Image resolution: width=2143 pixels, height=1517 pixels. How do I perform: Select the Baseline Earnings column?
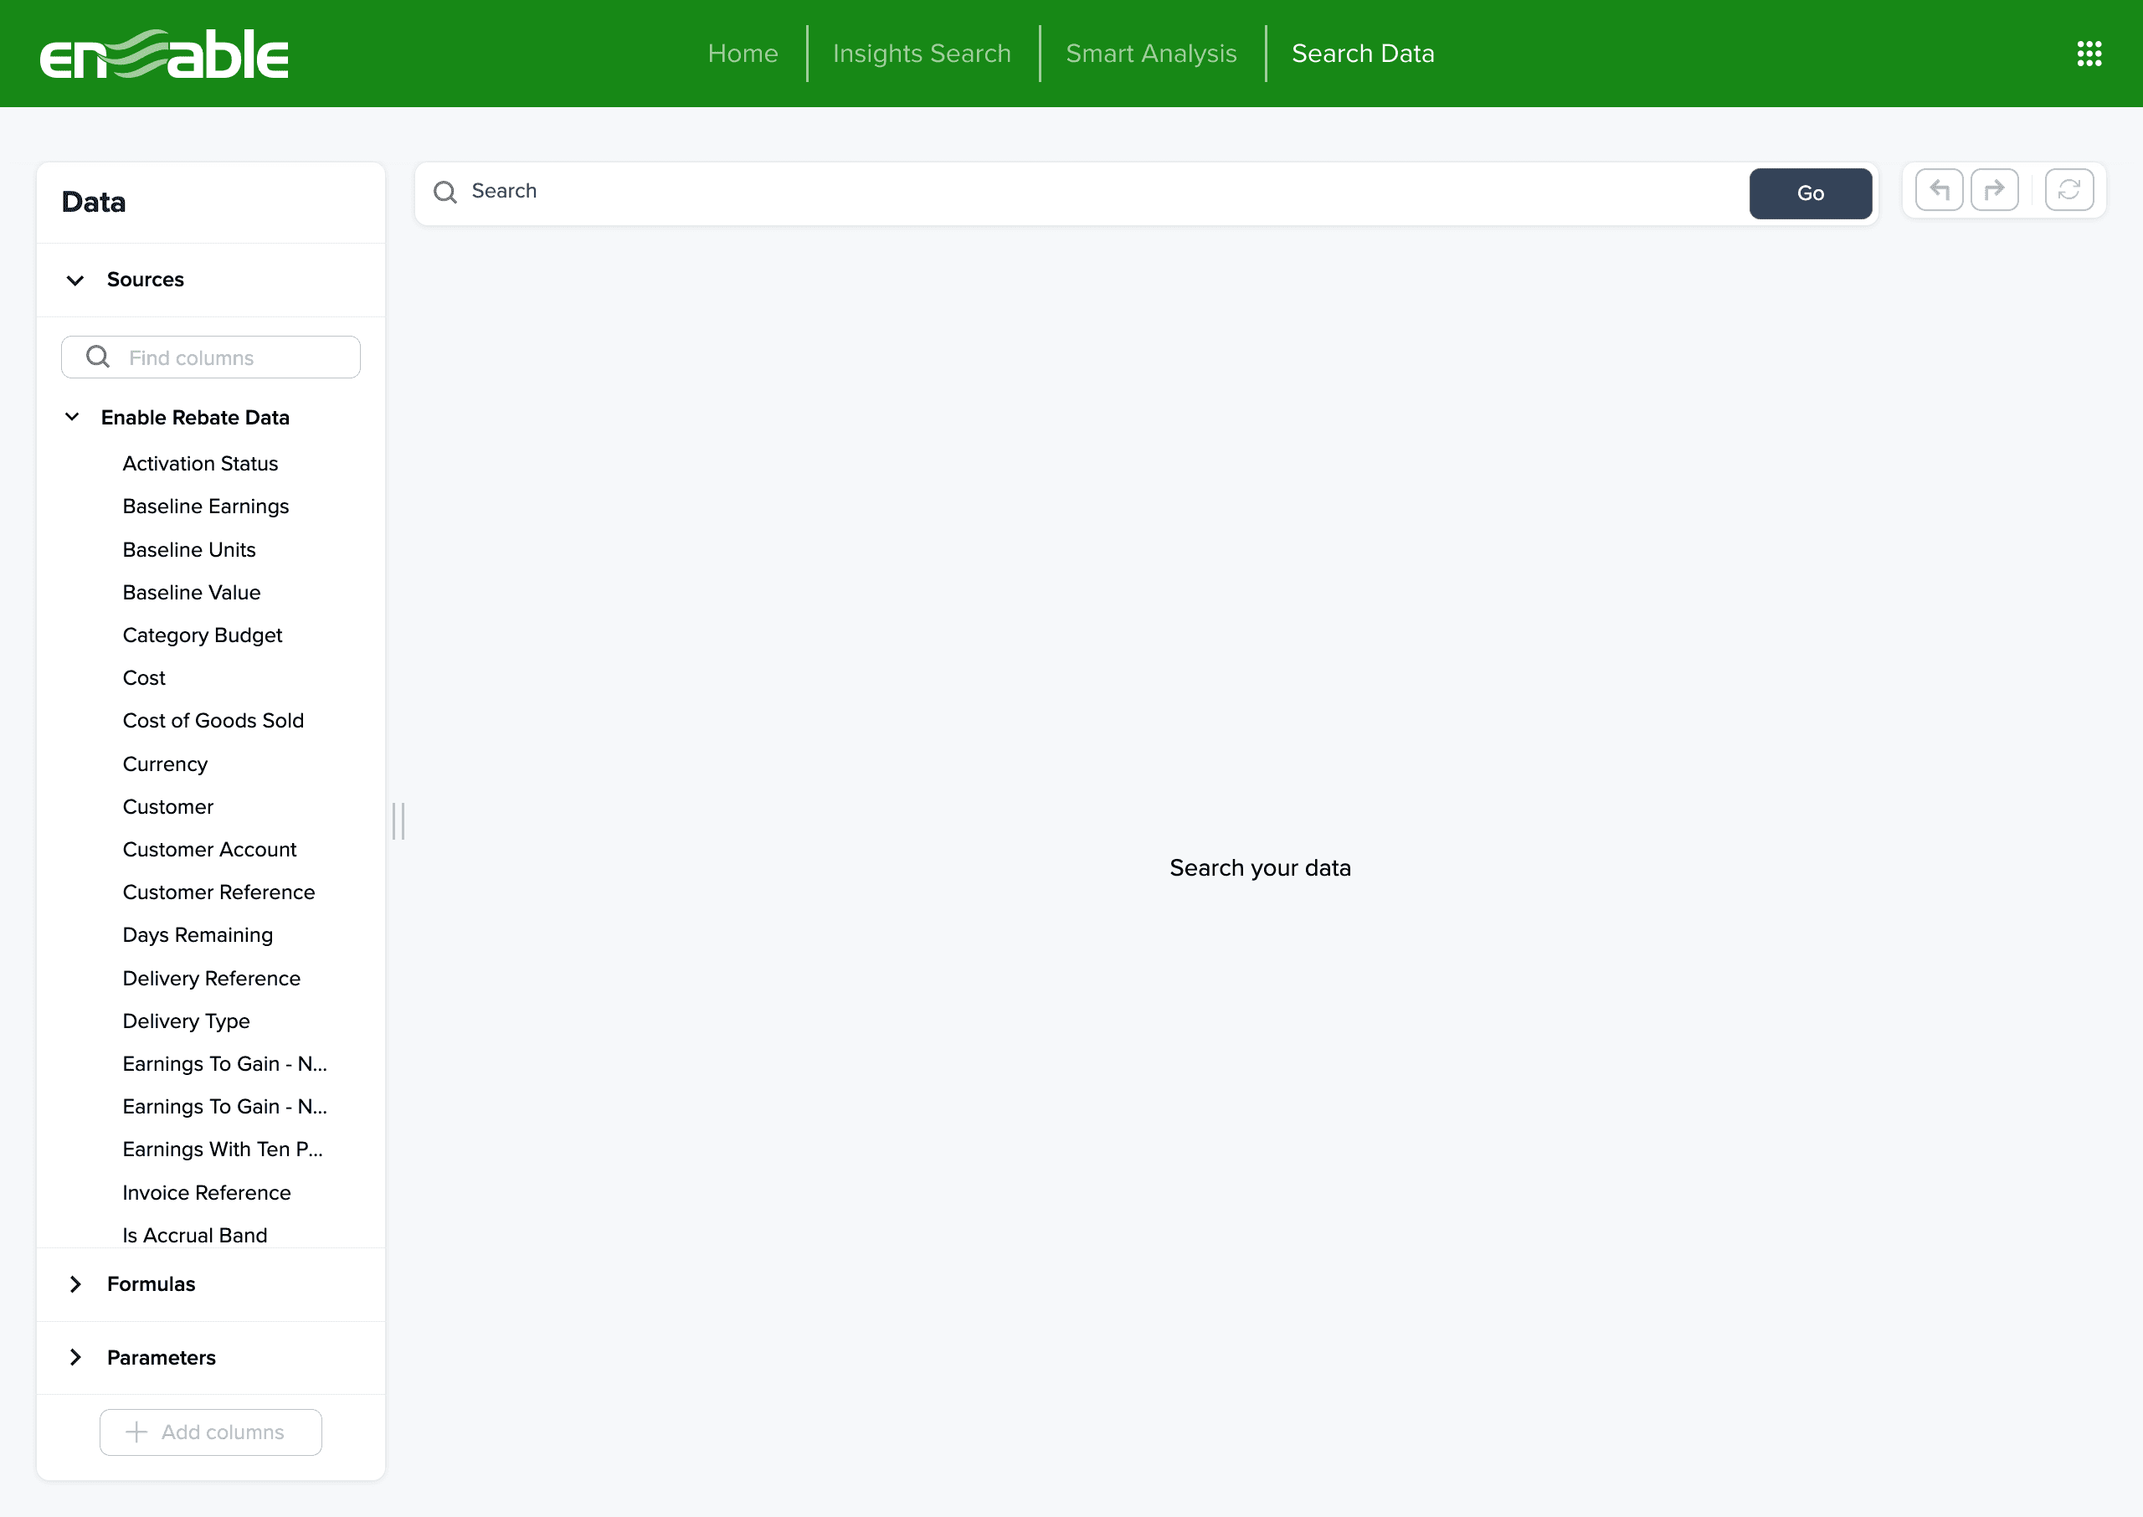coord(205,507)
